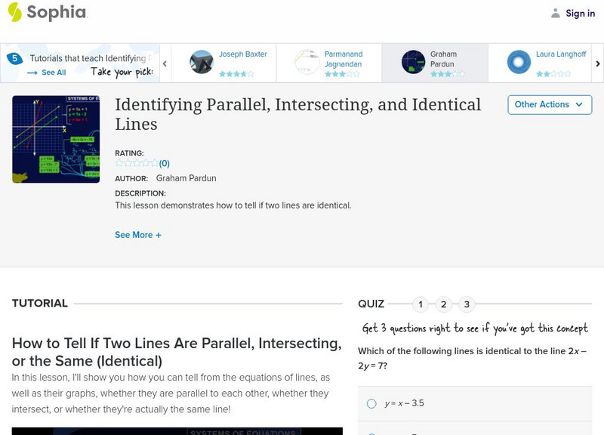Click the 'Take your pick:' text
Viewport: 604px width, 435px height.
point(122,72)
